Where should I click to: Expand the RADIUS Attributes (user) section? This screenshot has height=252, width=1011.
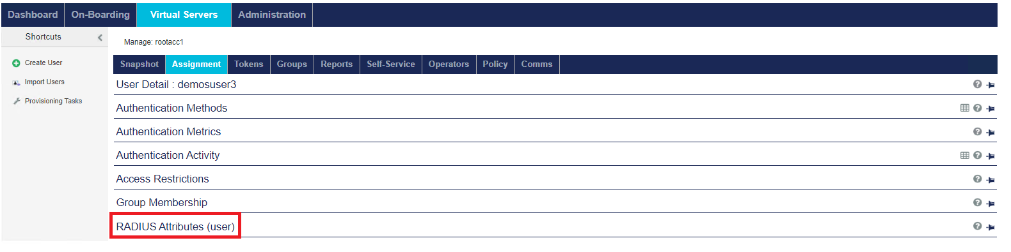pos(175,226)
